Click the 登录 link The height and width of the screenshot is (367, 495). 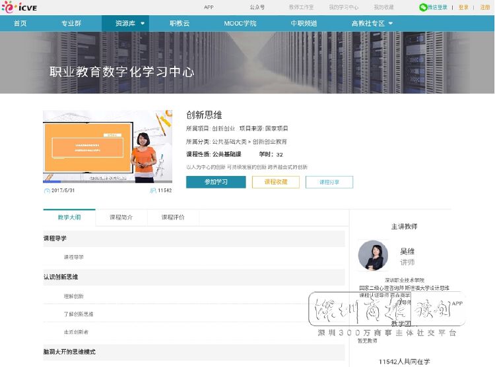tap(463, 7)
